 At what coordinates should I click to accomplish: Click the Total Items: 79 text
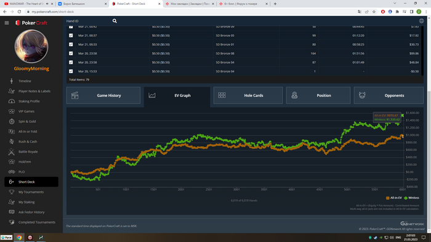click(x=79, y=80)
